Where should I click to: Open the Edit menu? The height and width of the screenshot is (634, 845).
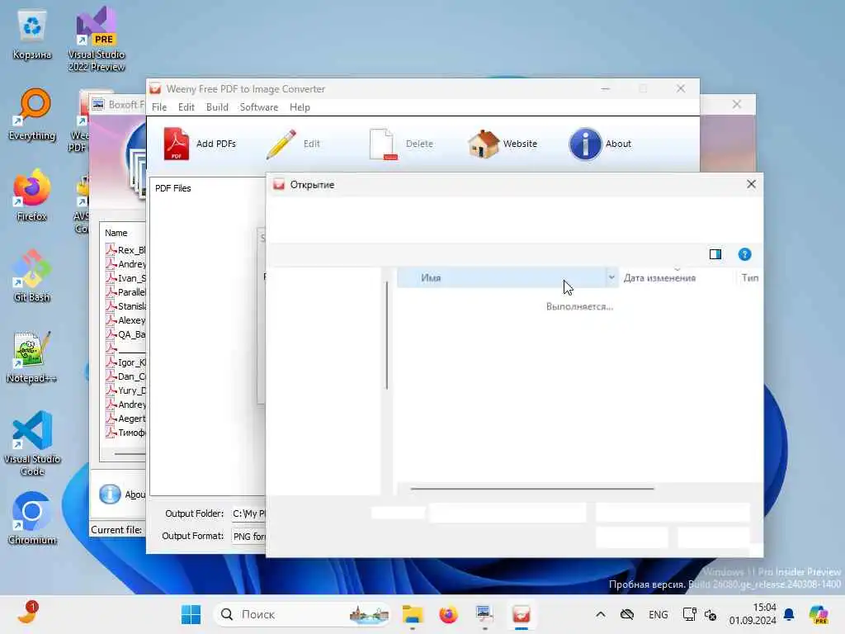(186, 107)
